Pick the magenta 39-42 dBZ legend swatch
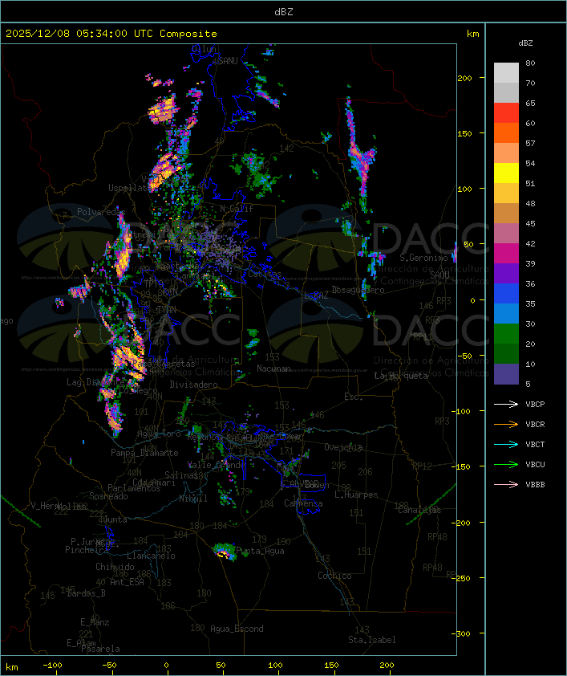567x676 pixels. (x=506, y=254)
